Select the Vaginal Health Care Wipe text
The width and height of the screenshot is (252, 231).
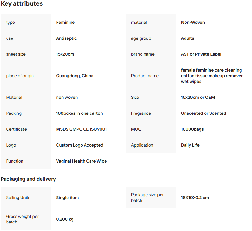click(81, 161)
